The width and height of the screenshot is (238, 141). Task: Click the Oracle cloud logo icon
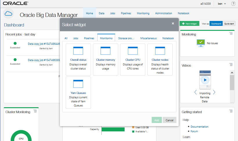click(x=8, y=14)
